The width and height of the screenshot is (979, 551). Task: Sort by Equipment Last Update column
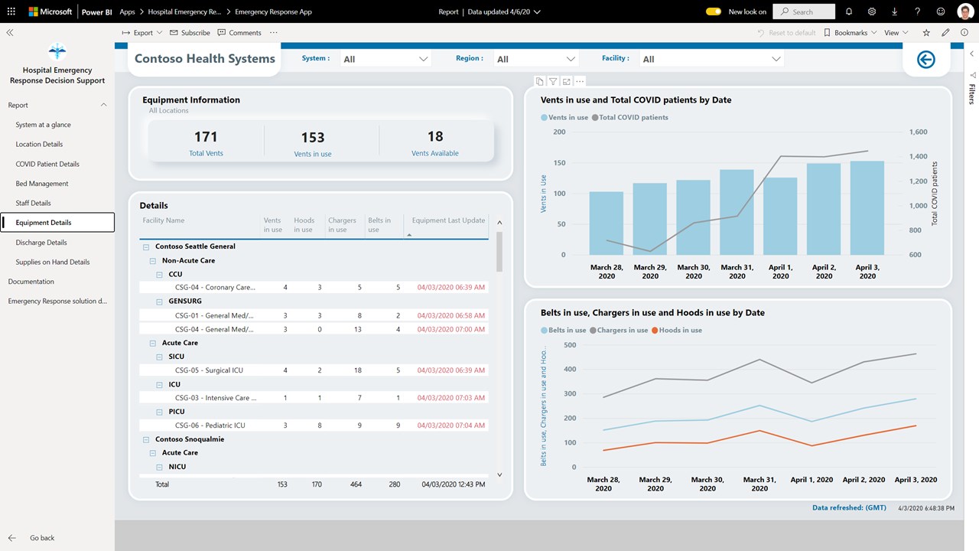click(x=448, y=220)
